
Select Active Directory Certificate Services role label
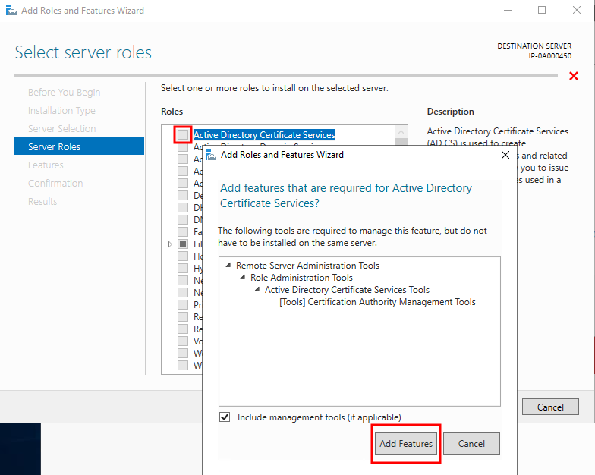(264, 135)
